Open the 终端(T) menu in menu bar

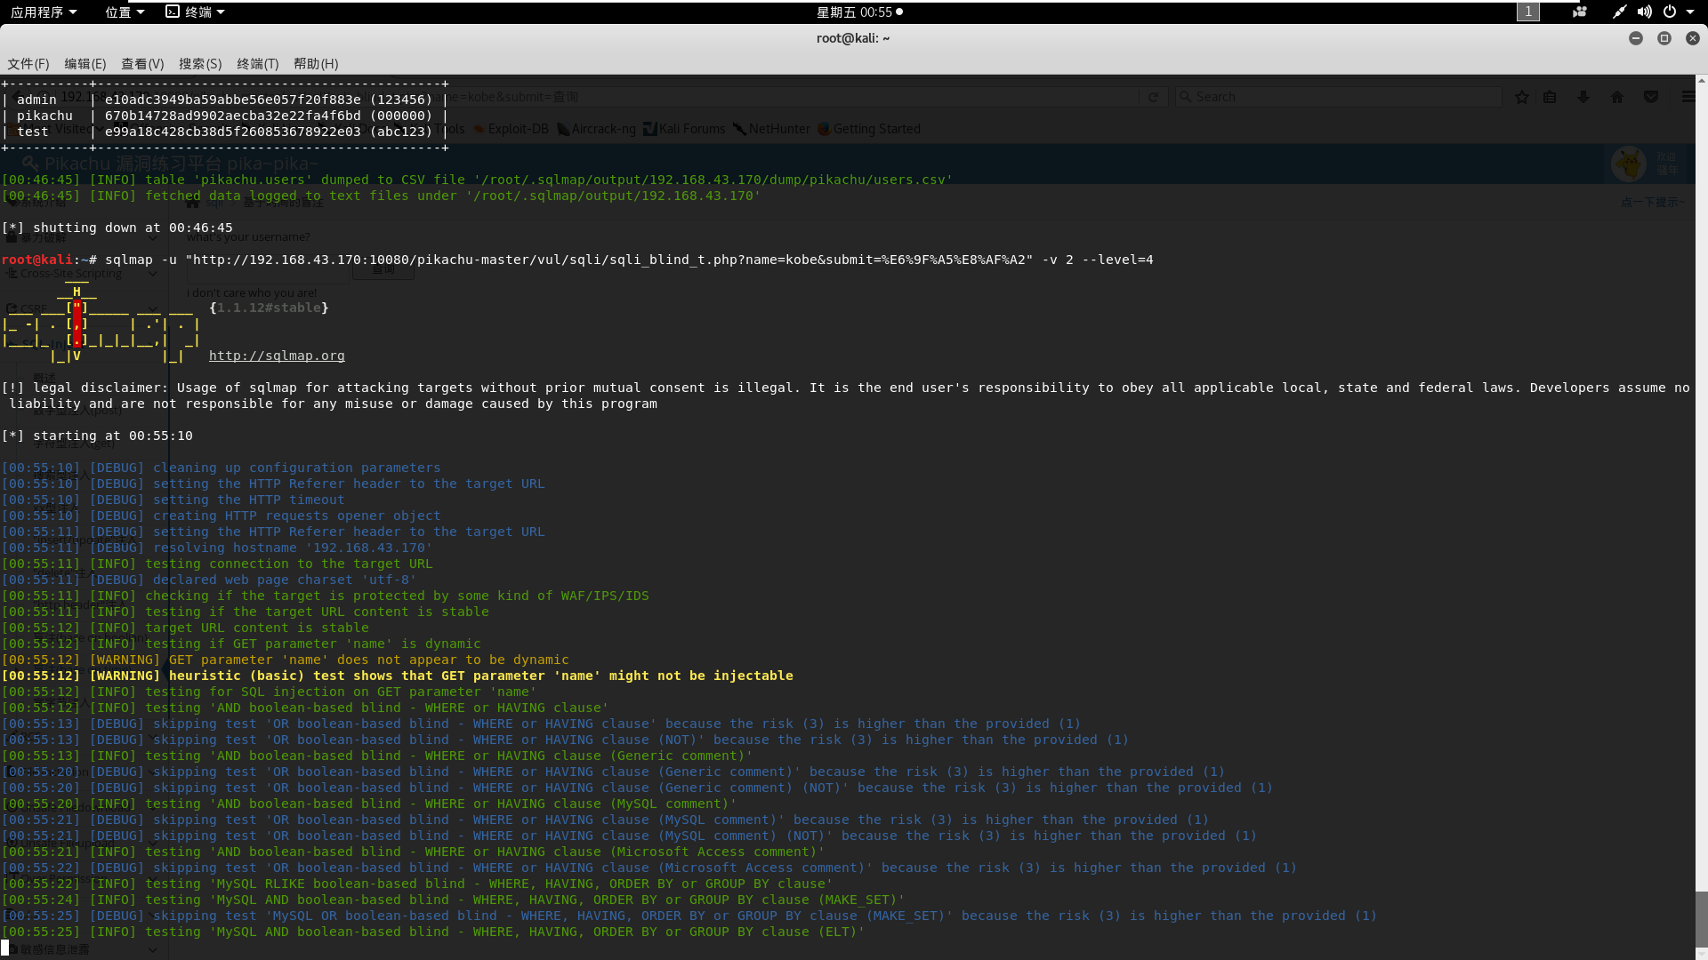(258, 64)
